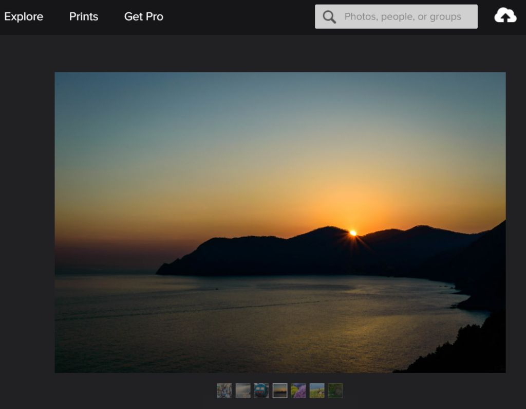Image resolution: width=526 pixels, height=409 pixels.
Task: Open the Explore menu
Action: click(x=24, y=16)
